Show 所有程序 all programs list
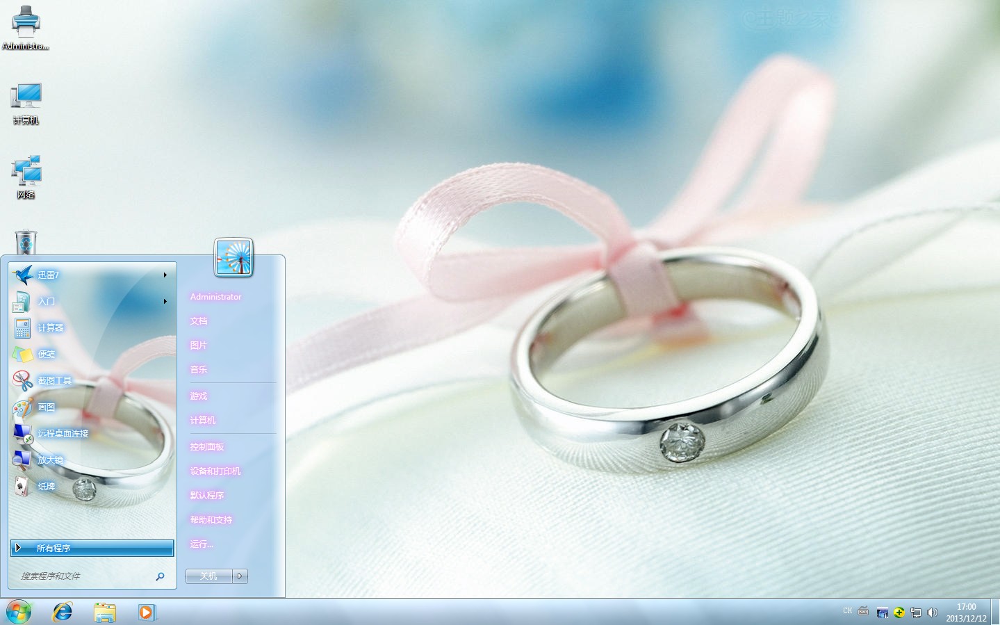Image resolution: width=1000 pixels, height=625 pixels. 92,548
